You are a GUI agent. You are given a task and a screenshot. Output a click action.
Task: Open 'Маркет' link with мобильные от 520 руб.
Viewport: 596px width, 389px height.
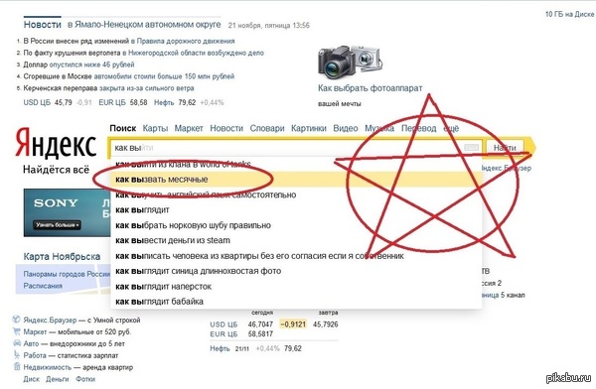pos(35,331)
